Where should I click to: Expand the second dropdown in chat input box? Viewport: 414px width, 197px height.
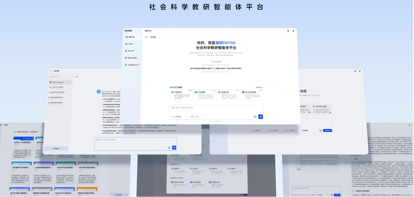click(x=198, y=117)
